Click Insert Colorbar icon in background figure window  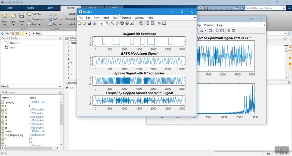coord(217,31)
